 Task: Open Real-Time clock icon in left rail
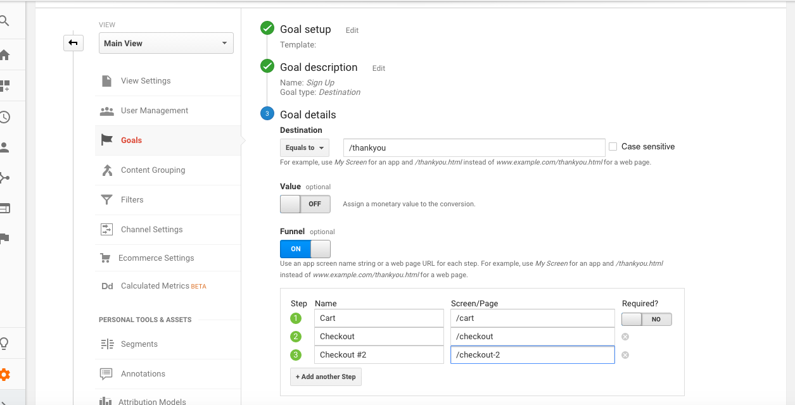pos(4,116)
